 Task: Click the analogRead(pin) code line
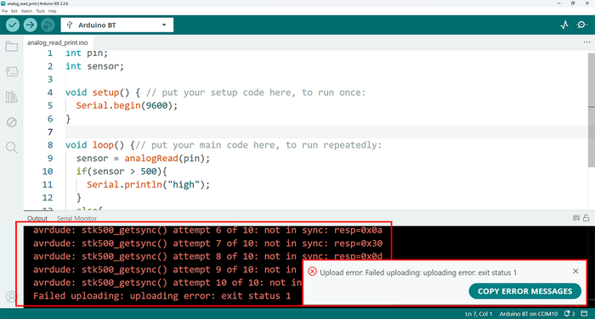click(x=143, y=158)
